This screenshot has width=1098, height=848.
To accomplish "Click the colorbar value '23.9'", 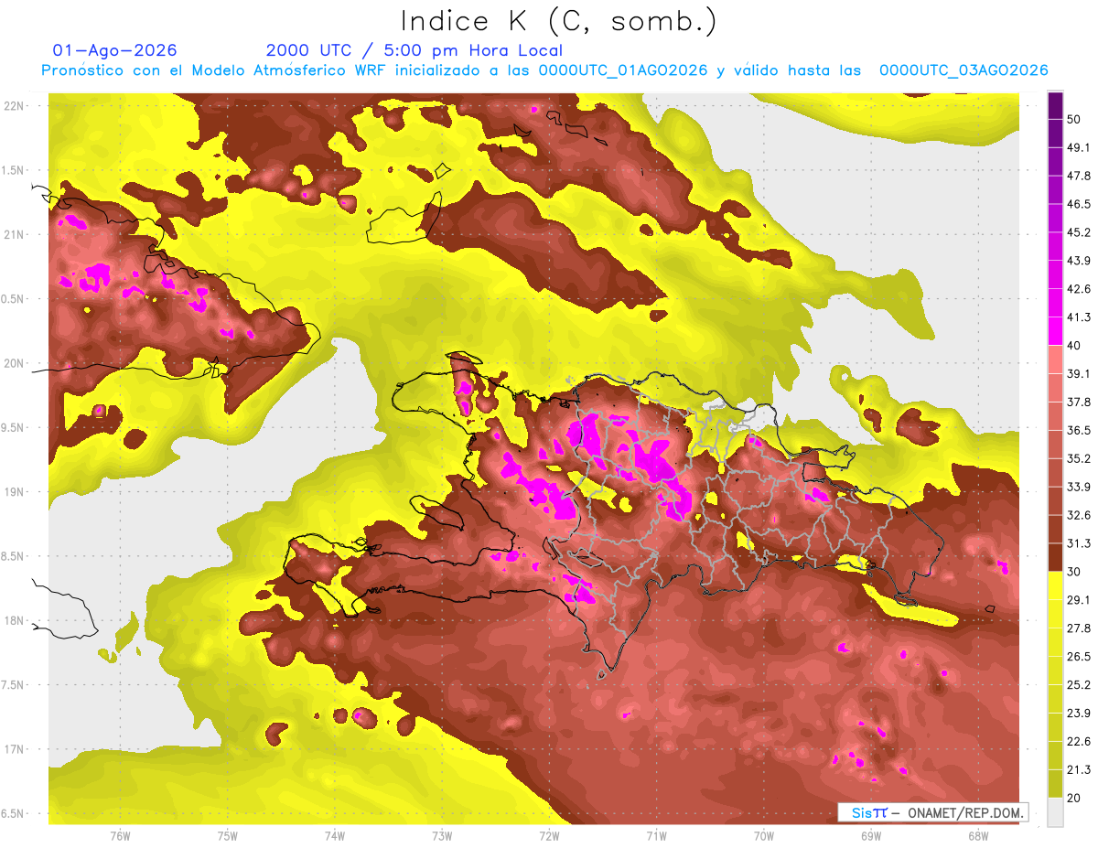I will click(x=1078, y=714).
